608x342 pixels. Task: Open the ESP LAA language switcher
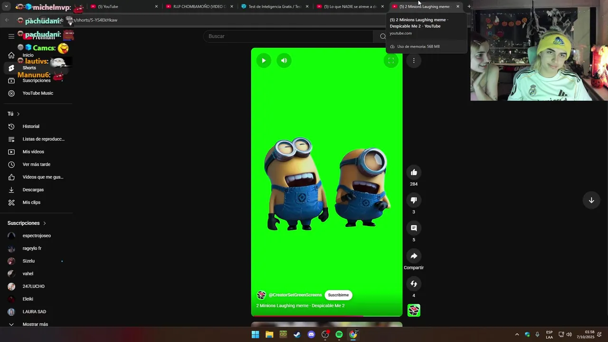(549, 334)
